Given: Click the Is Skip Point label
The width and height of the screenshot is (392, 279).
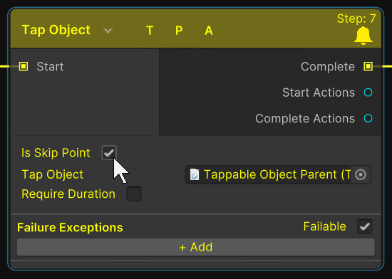Looking at the screenshot, I should tap(56, 153).
